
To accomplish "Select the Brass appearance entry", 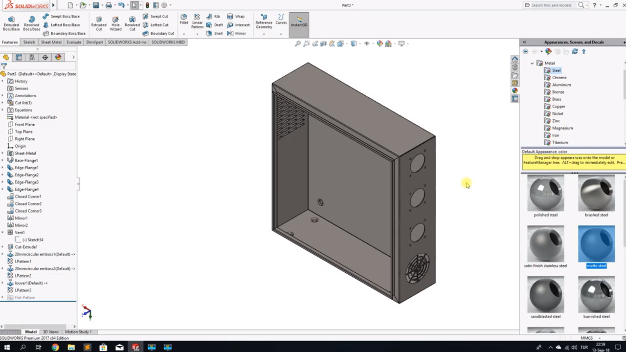I will pyautogui.click(x=557, y=99).
